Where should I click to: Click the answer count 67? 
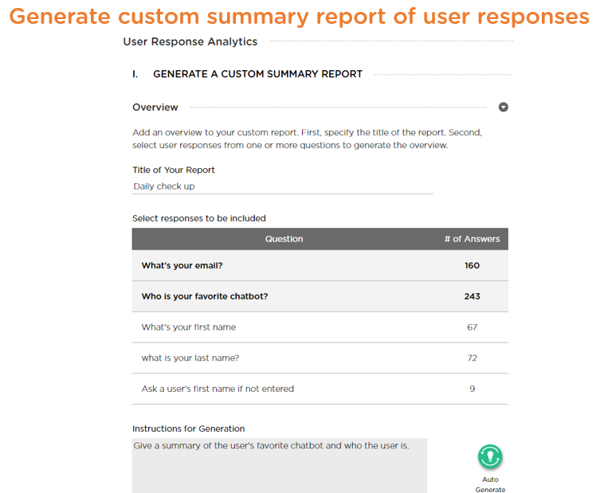click(473, 327)
